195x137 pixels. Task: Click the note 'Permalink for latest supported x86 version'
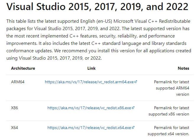click(169, 111)
